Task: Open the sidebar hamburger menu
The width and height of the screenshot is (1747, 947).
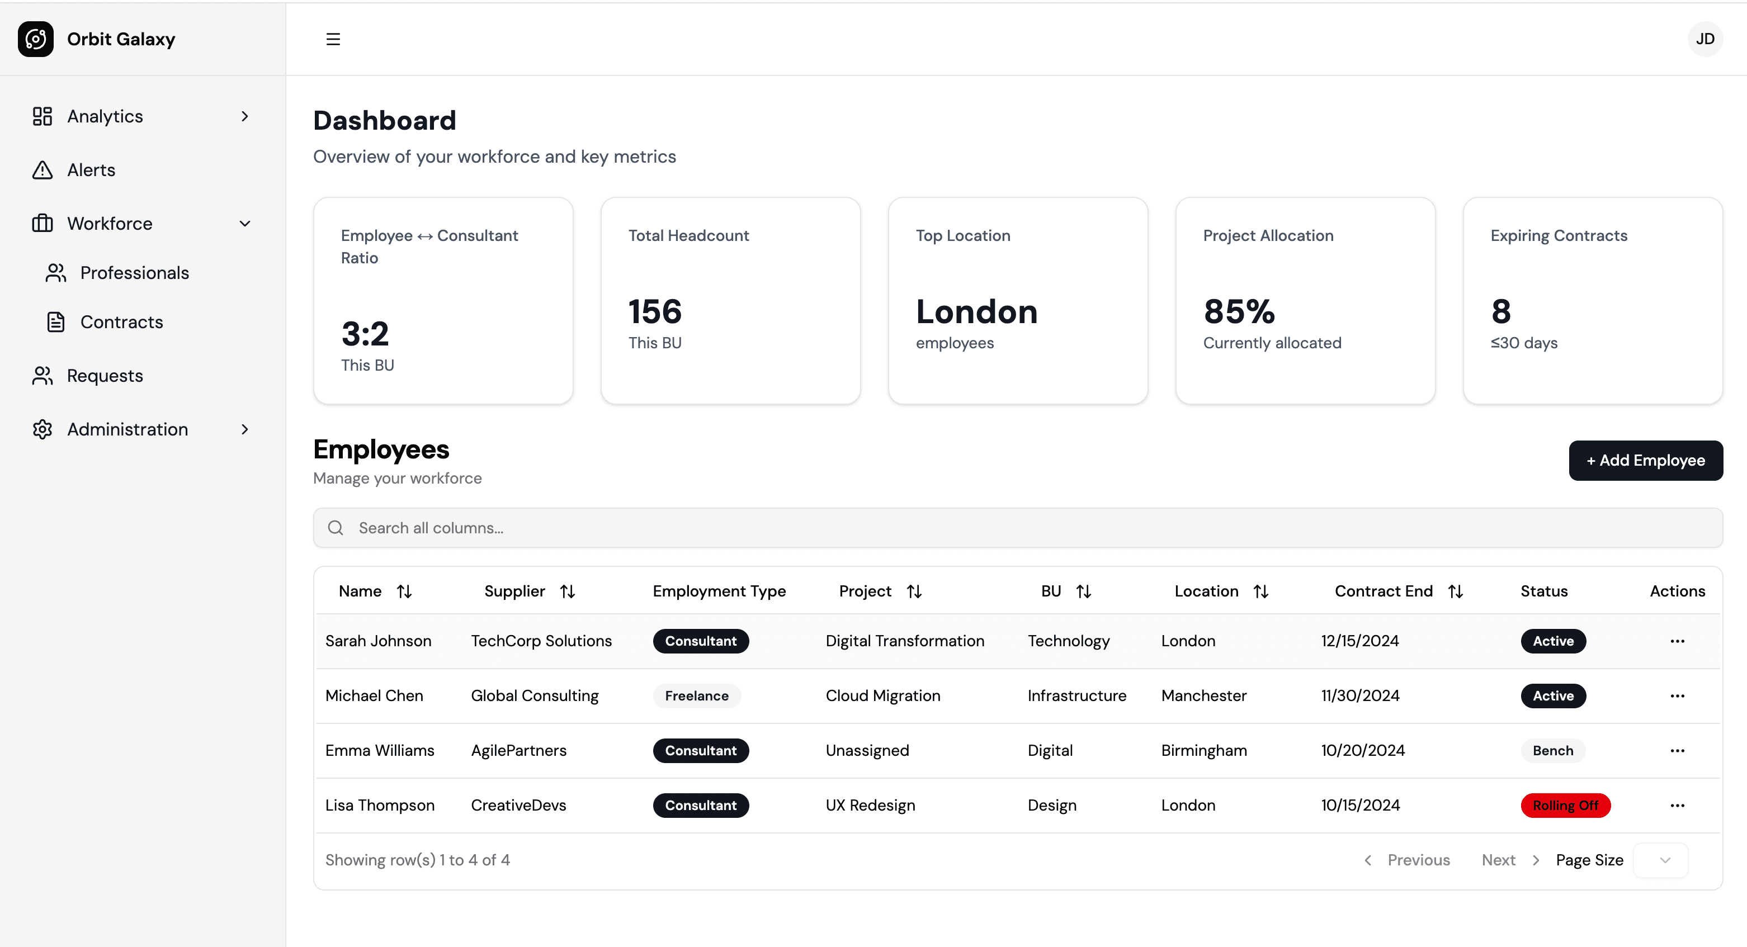Action: [x=333, y=39]
